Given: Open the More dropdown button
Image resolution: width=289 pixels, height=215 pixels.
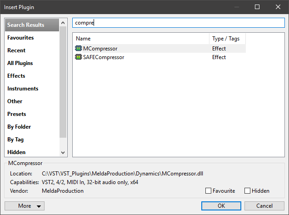Looking at the screenshot, I should 25,206.
